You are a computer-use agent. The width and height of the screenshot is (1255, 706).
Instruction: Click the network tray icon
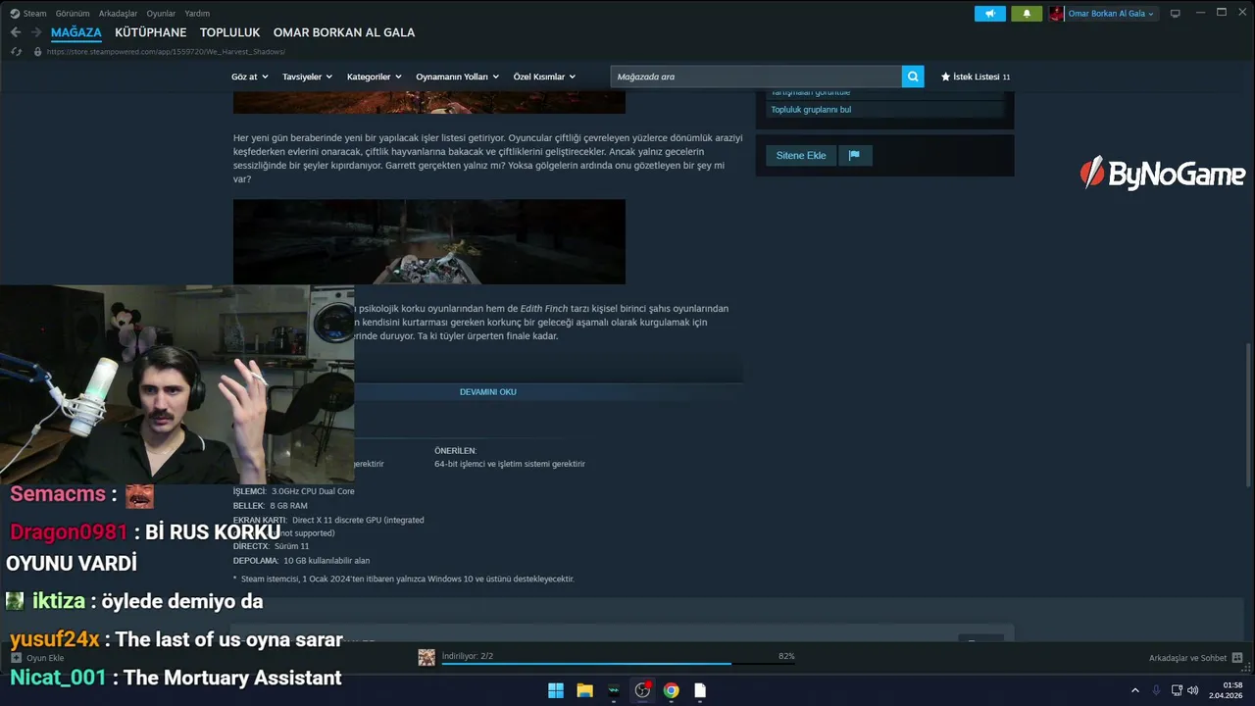point(1177,690)
